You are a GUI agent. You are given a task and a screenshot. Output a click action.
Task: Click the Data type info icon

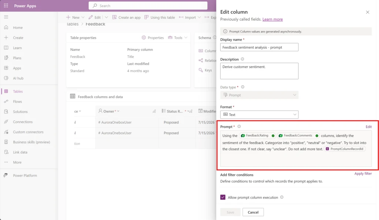coord(243,87)
